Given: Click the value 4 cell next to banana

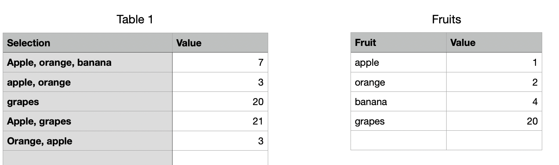Looking at the screenshot, I should coord(494,102).
